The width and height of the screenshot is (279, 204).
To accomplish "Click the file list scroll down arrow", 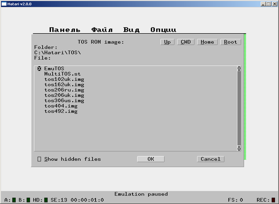I will (x=239, y=148).
